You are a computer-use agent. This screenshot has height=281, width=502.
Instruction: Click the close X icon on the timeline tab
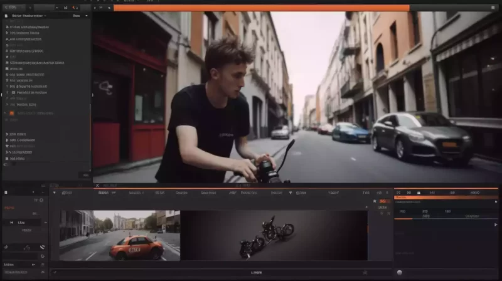click(97, 186)
